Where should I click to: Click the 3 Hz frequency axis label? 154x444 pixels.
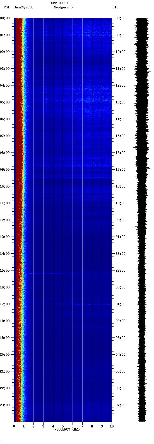click(43, 426)
